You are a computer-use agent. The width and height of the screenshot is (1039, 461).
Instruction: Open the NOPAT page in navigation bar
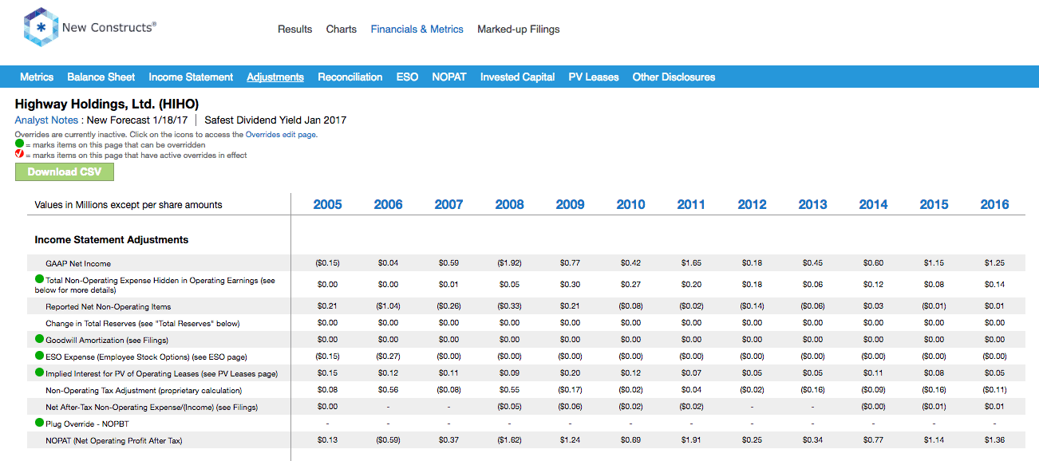pos(449,77)
